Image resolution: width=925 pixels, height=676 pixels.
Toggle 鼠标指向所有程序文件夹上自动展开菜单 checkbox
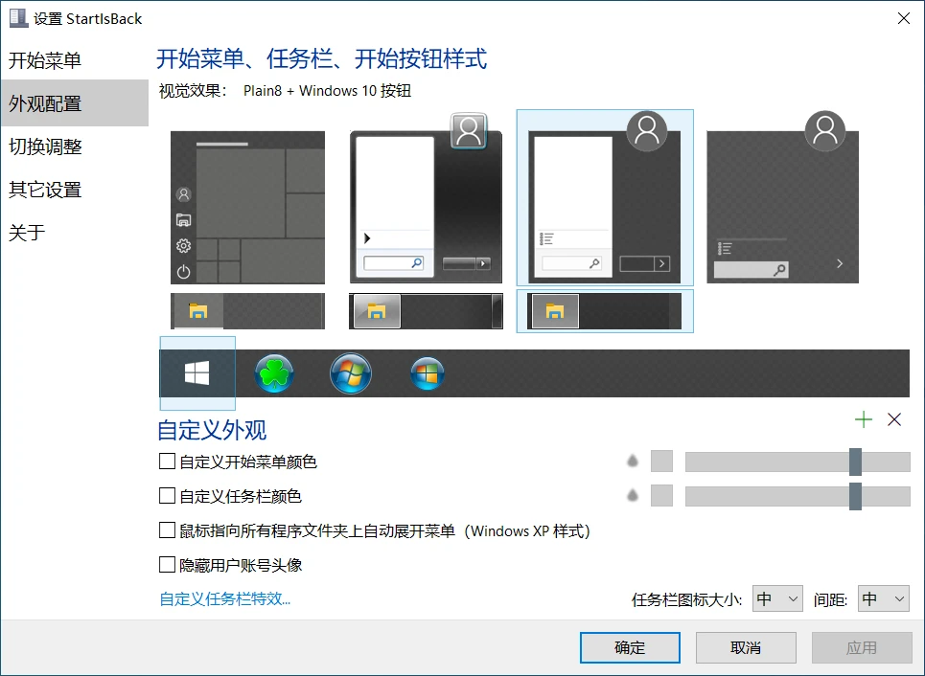pyautogui.click(x=167, y=530)
